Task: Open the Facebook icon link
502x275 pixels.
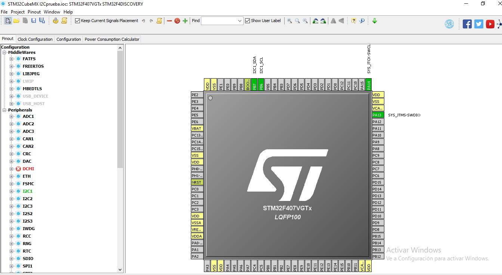Action: [x=467, y=24]
